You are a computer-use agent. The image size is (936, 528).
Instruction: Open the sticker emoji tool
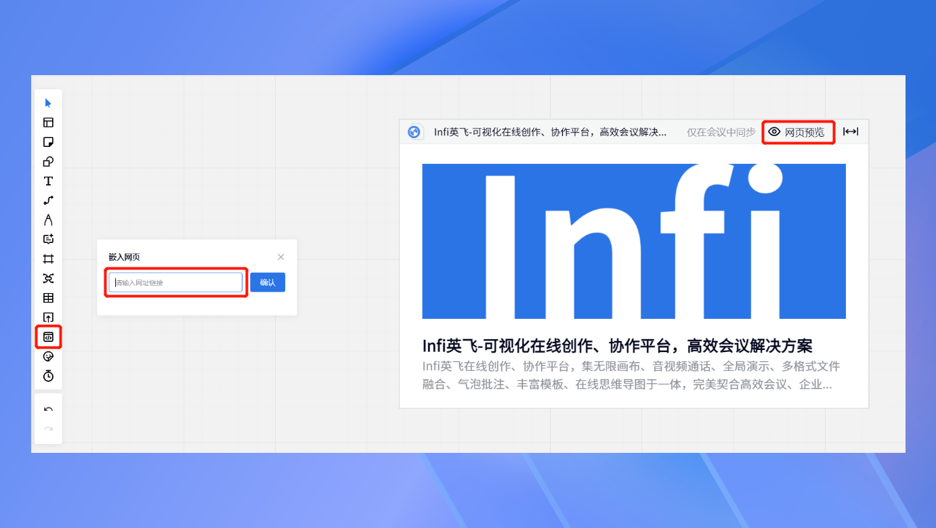(x=48, y=356)
